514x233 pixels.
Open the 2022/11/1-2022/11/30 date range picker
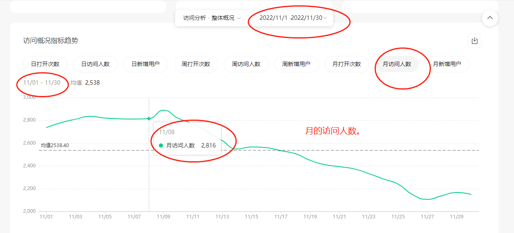(293, 18)
